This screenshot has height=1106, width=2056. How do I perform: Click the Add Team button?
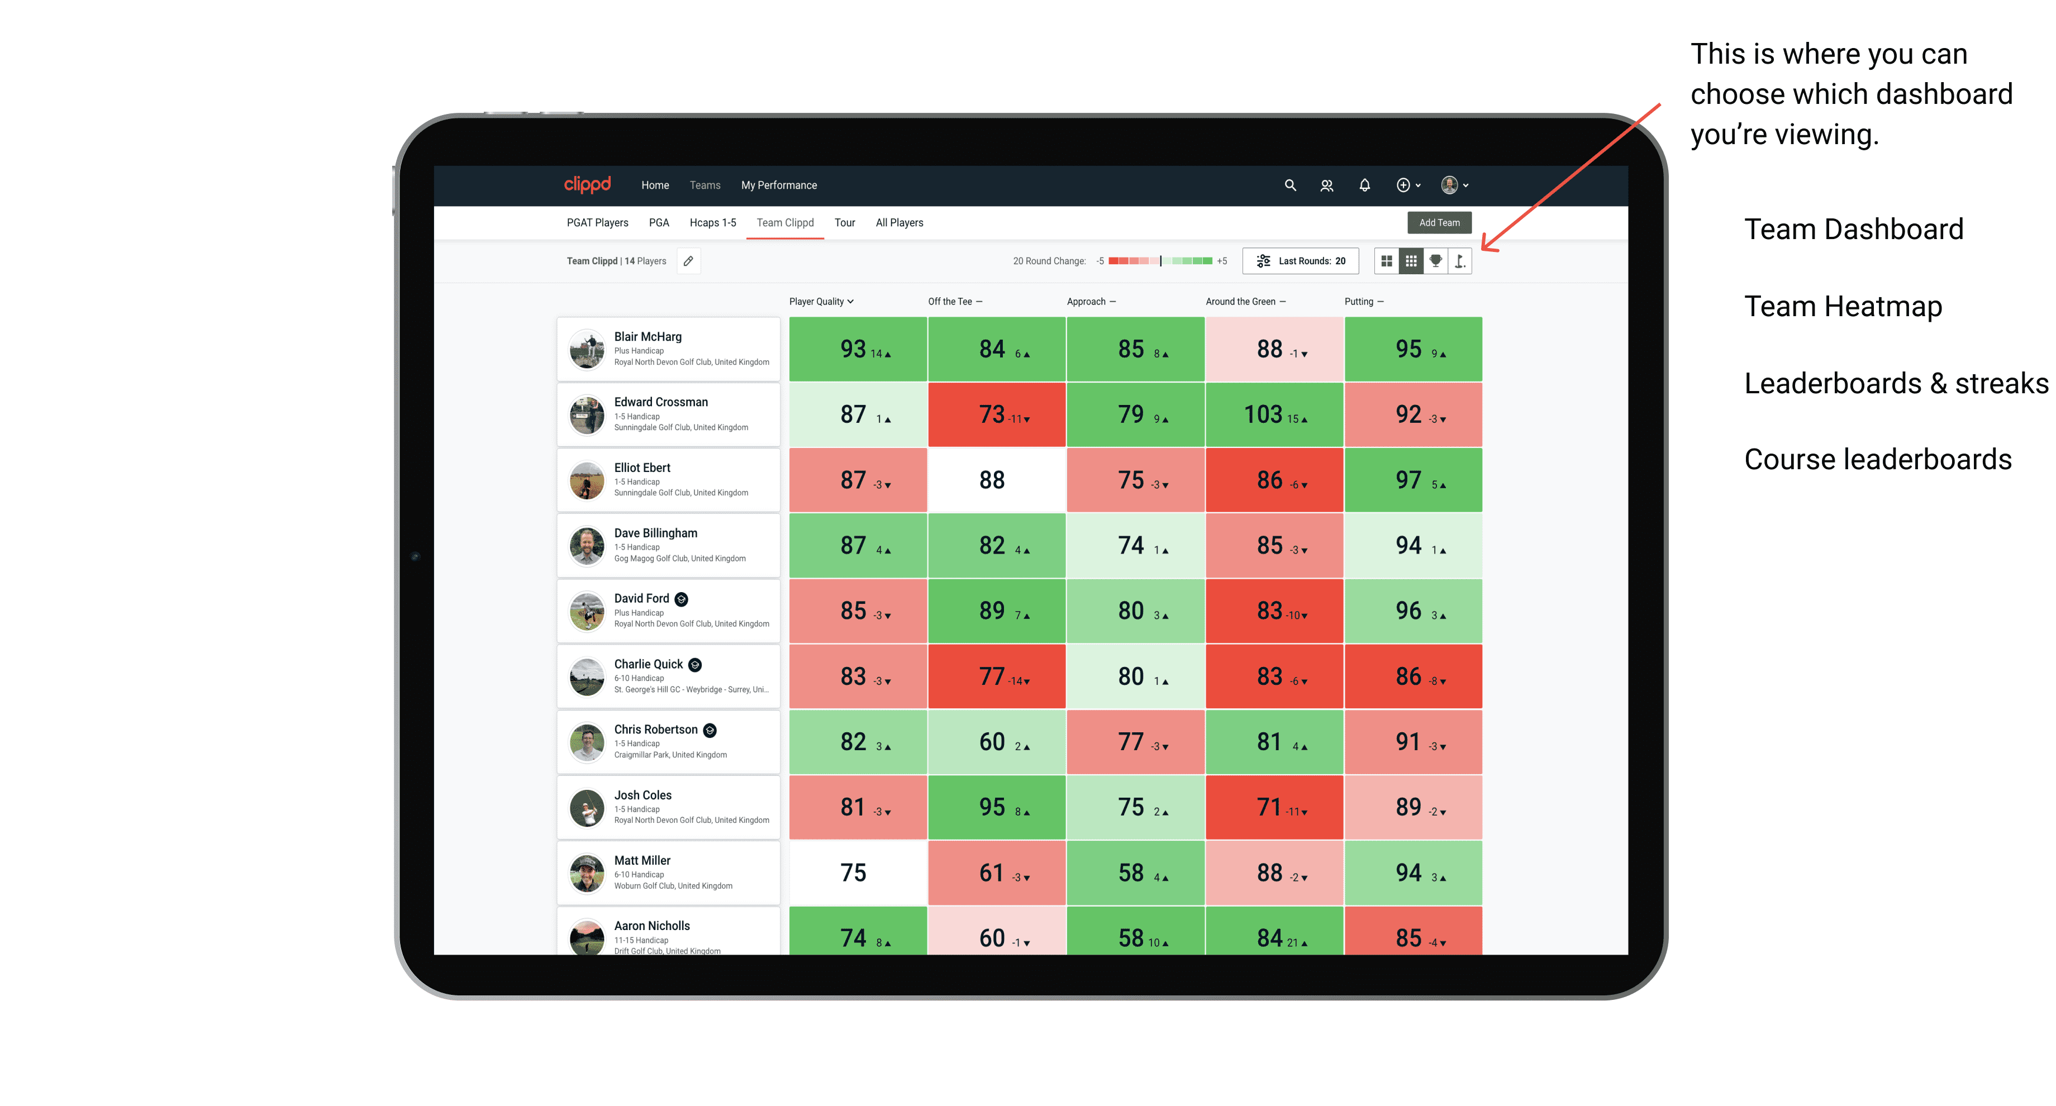(x=1440, y=222)
